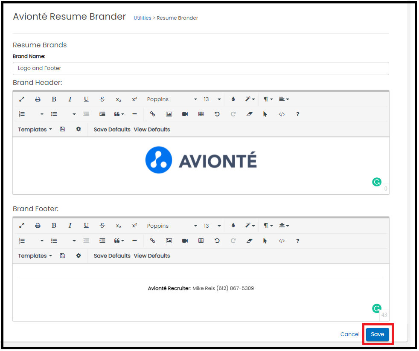The height and width of the screenshot is (351, 419).
Task: Click the Brand Name input field
Action: point(201,68)
